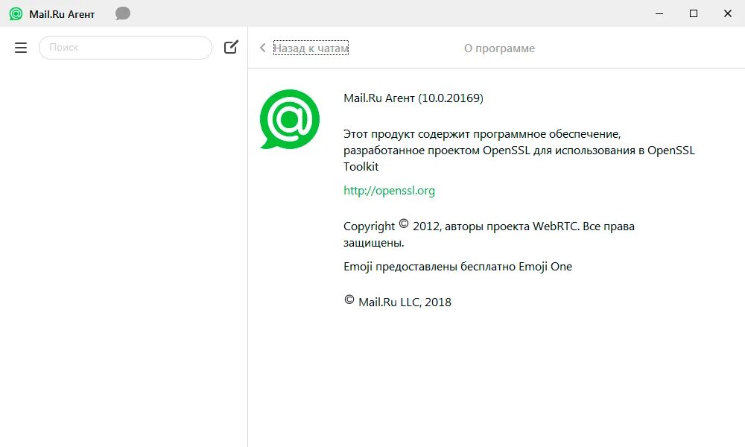Close the Mail.Ru Agent window
Viewport: 745px width, 447px height.
pyautogui.click(x=727, y=13)
